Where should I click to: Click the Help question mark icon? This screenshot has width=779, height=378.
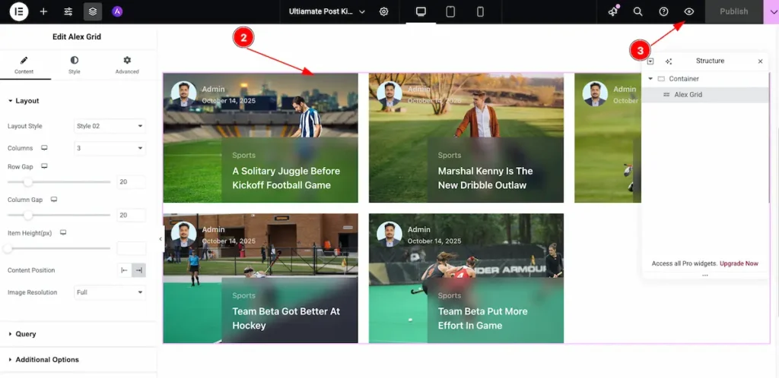pos(663,12)
